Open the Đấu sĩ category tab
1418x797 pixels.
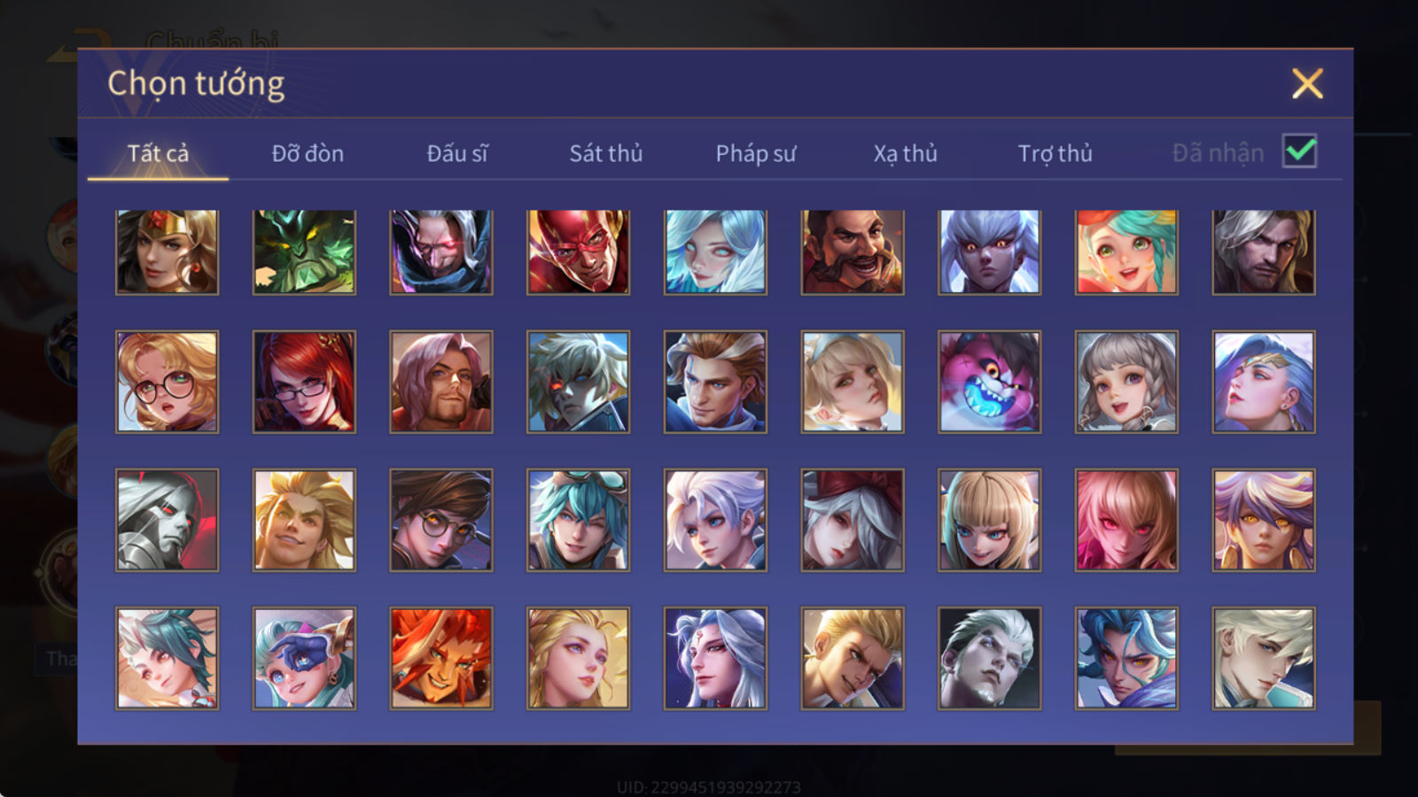coord(457,153)
